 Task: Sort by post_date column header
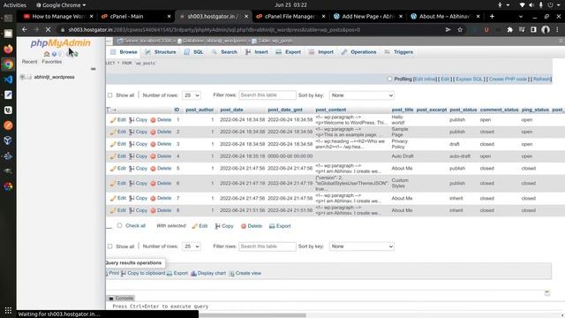tap(231, 110)
